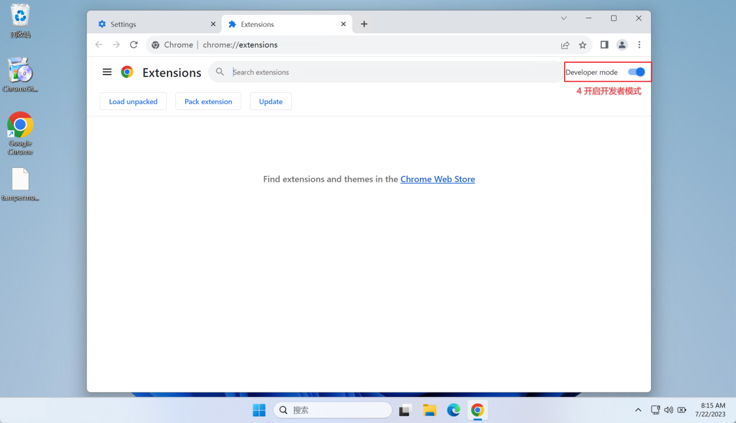
Task: Maximize the Chrome window
Action: pyautogui.click(x=614, y=18)
